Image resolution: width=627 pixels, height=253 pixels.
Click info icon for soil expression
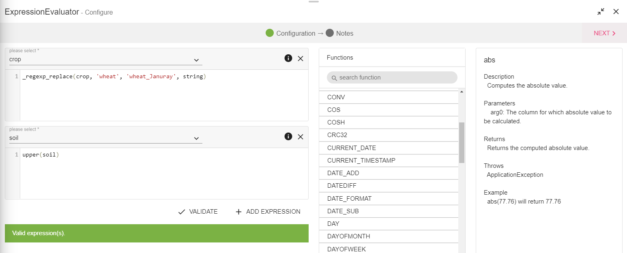coord(288,137)
